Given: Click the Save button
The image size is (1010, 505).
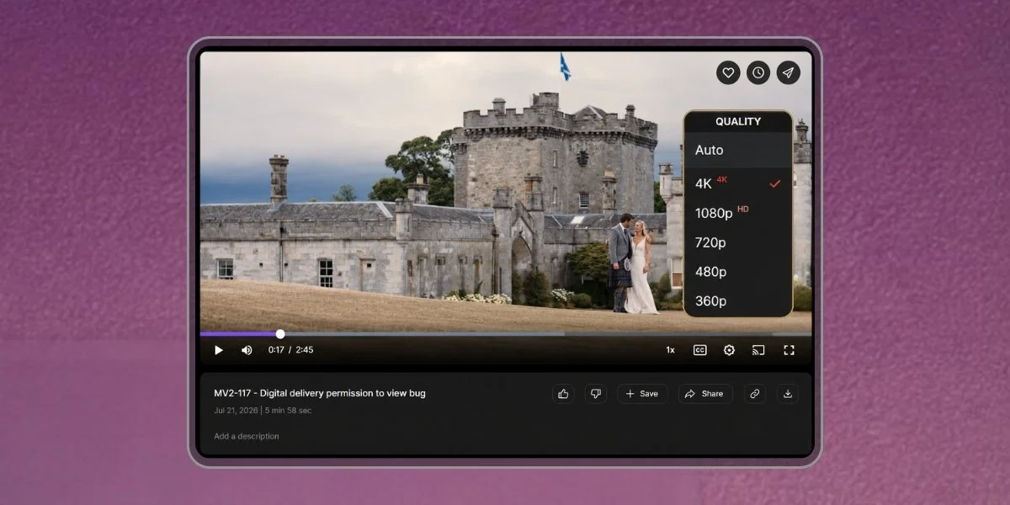Looking at the screenshot, I should pos(642,394).
